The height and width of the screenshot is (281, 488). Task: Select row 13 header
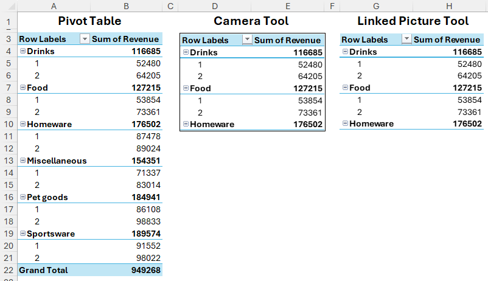tap(9, 161)
